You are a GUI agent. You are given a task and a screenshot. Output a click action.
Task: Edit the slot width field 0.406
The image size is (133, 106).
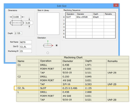pos(17,17)
